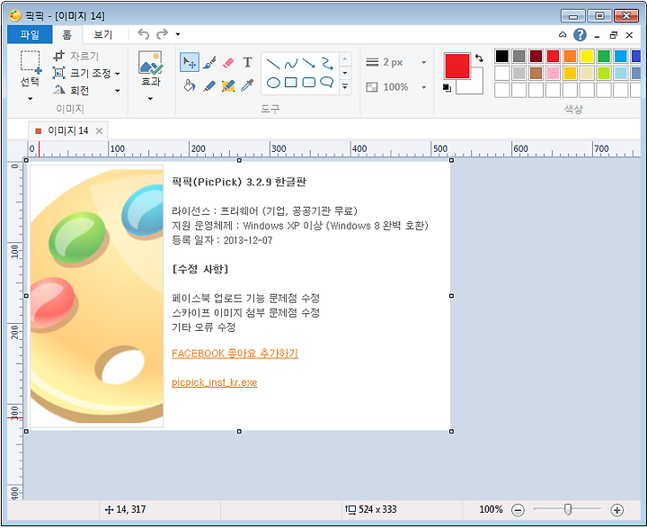Select the paint bucket Fill tool
Viewport: 647px width, 528px height.
(190, 85)
